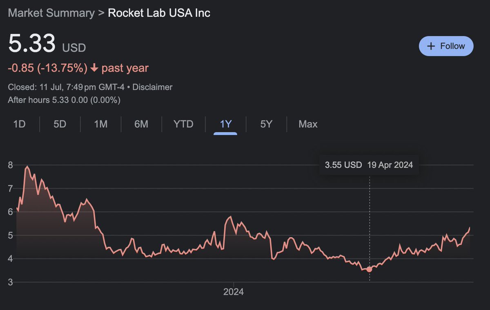The width and height of the screenshot is (490, 310).
Task: Click the red downward arrow icon
Action: [94, 68]
